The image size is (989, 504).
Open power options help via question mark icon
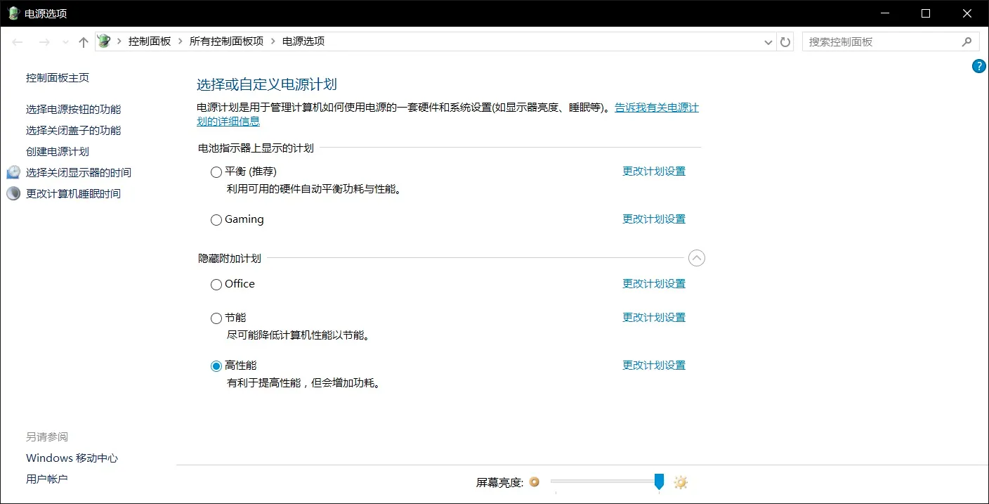[979, 65]
